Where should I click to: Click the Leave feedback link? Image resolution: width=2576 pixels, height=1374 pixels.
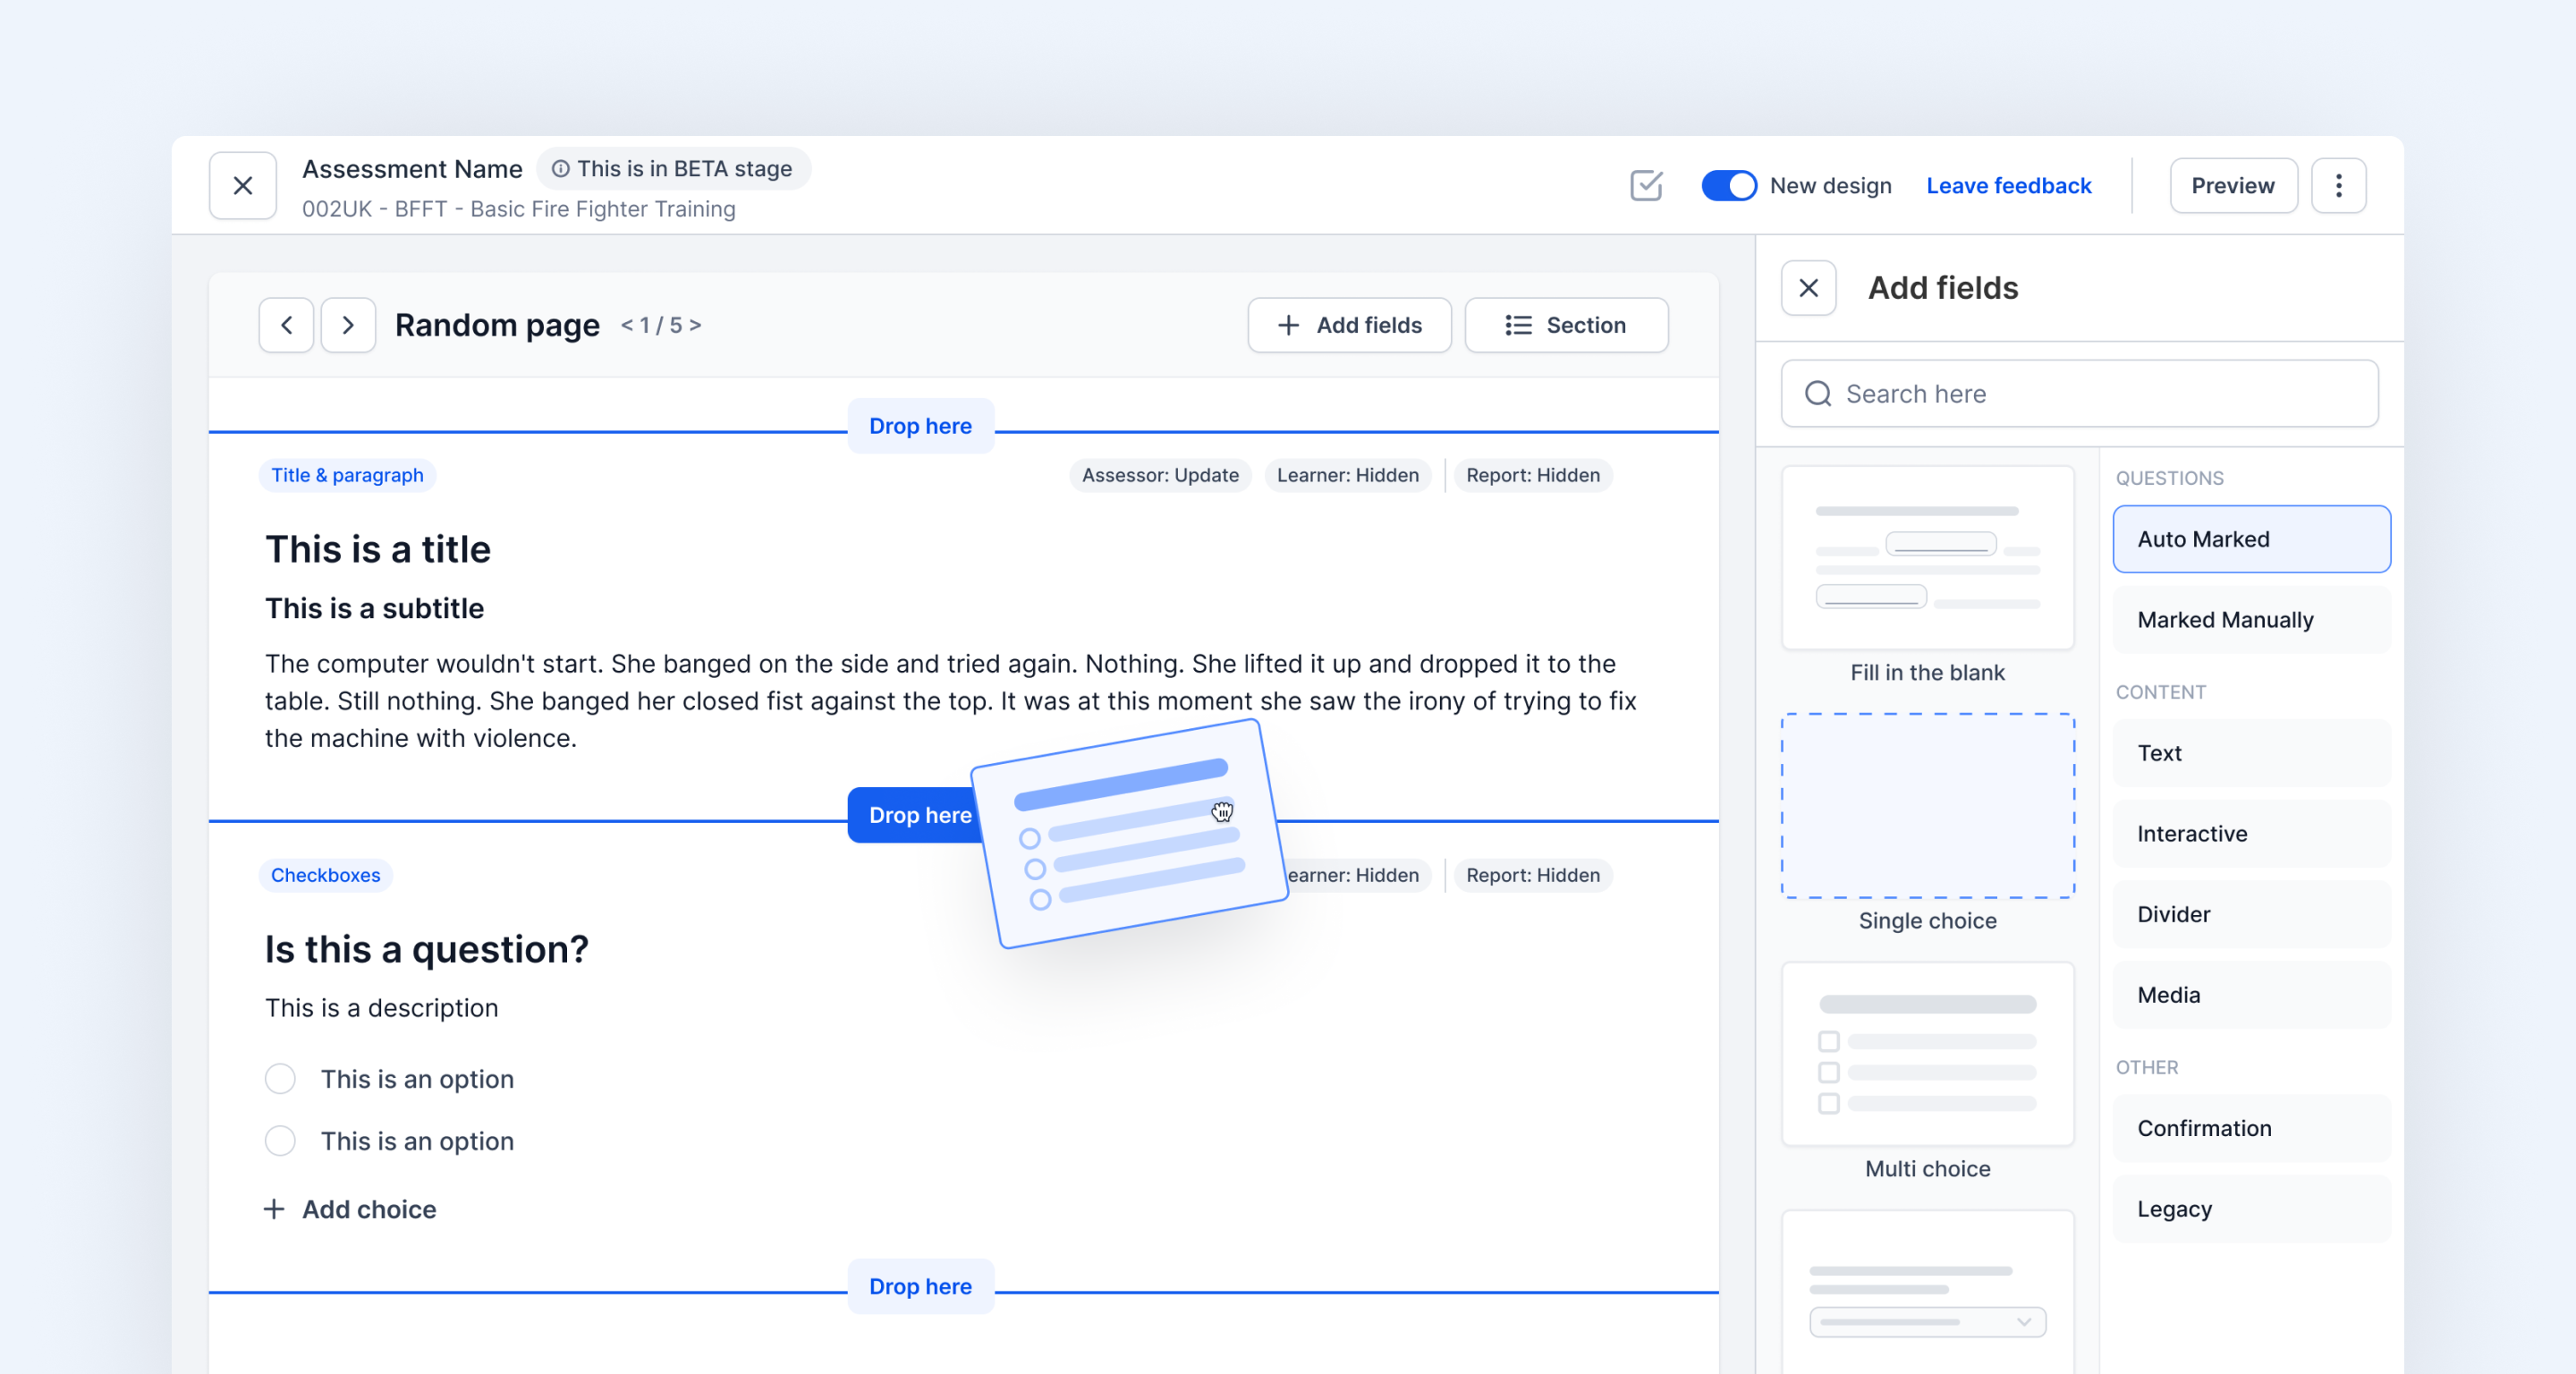(2008, 186)
